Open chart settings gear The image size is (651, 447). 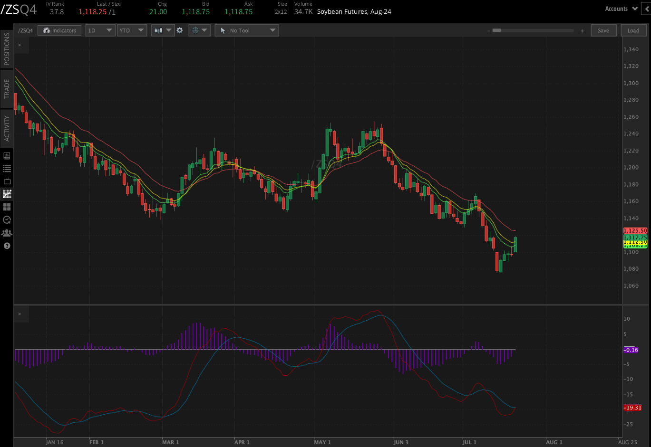click(x=180, y=30)
